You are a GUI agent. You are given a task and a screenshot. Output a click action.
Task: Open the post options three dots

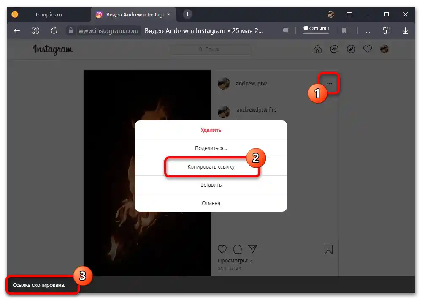(329, 84)
